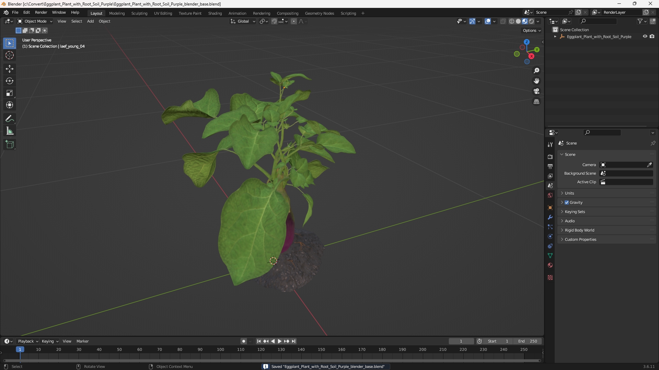Click the Zoom view magnifier icon

pyautogui.click(x=536, y=71)
